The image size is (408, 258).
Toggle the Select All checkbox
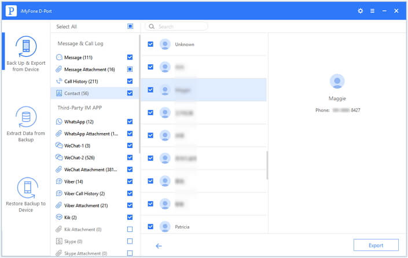[130, 26]
